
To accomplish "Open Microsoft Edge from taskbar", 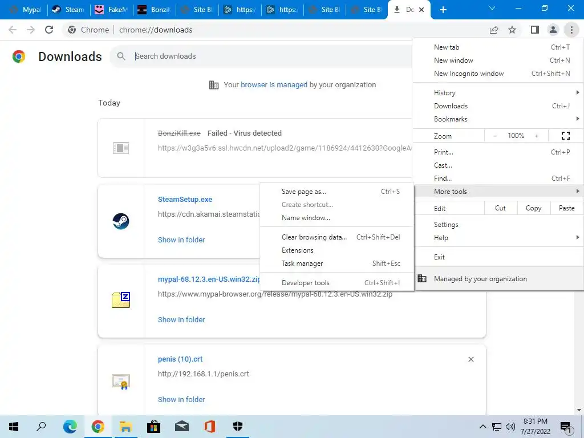I will 70,427.
